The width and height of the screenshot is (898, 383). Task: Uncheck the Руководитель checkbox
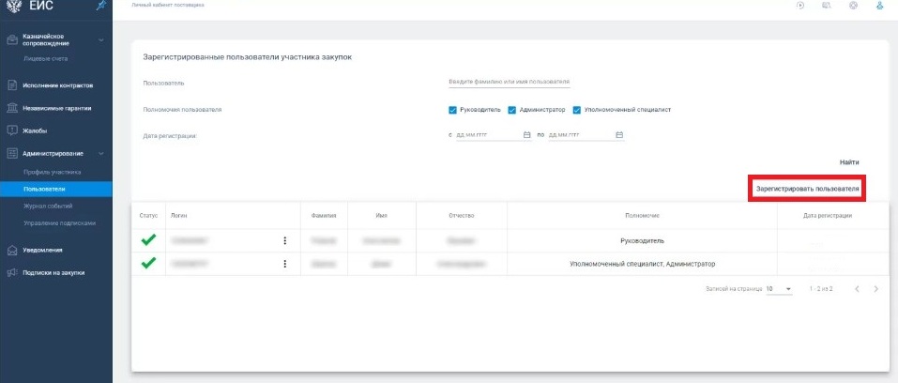[453, 109]
